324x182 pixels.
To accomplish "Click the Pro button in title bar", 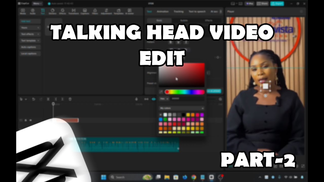I will coord(249,4).
